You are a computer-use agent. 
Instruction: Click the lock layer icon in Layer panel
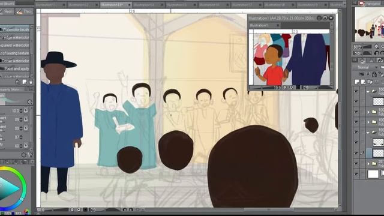click(x=374, y=74)
